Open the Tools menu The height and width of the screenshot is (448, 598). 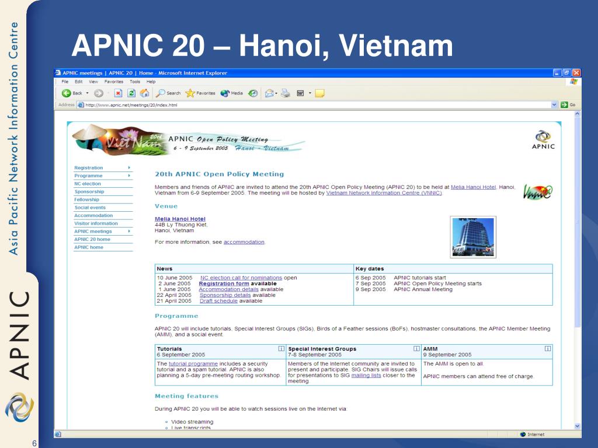tap(135, 82)
